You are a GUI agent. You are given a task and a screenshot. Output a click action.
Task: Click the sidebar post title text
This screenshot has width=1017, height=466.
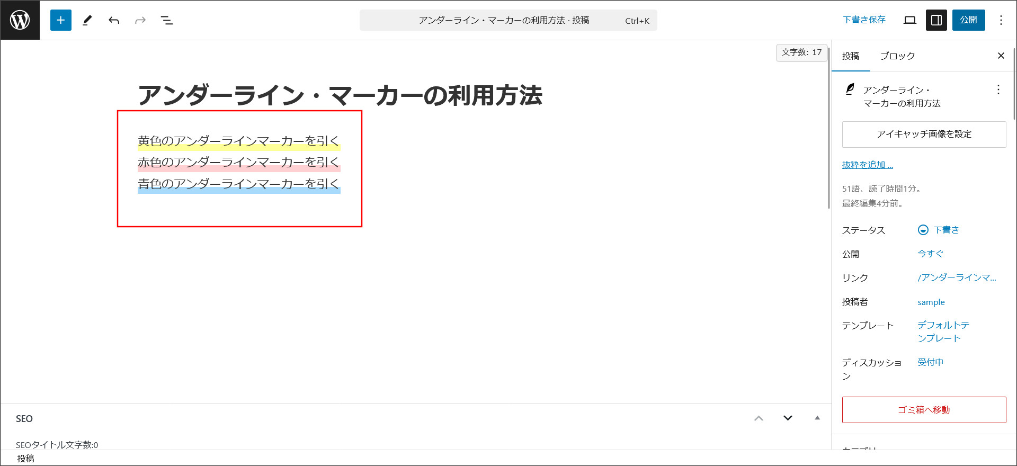902,96
